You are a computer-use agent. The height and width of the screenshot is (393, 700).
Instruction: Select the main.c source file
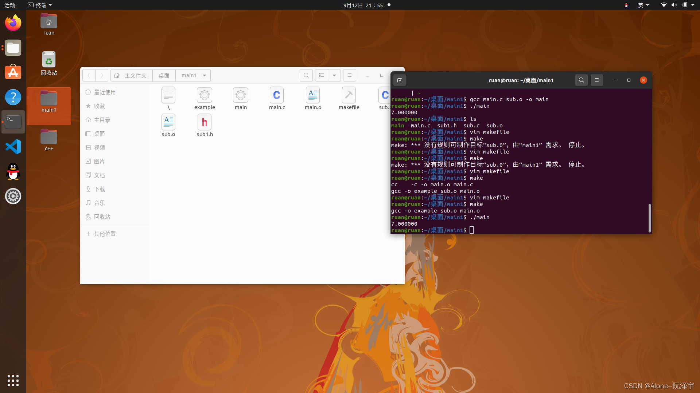277,96
